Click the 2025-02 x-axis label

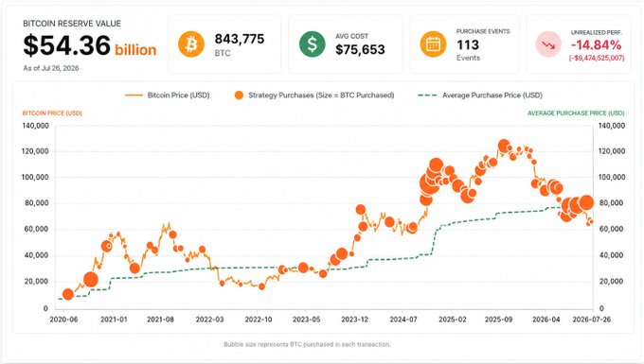pos(452,320)
